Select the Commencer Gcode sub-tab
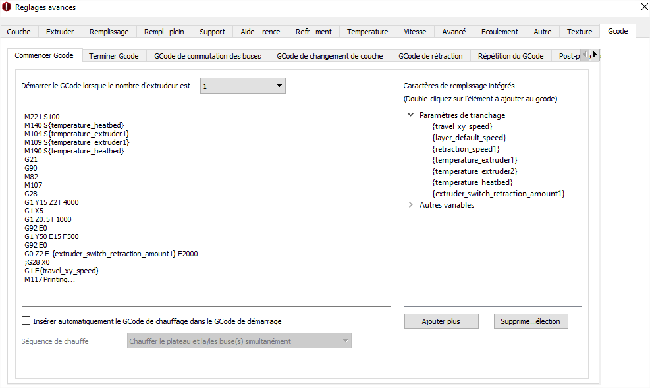 44,55
